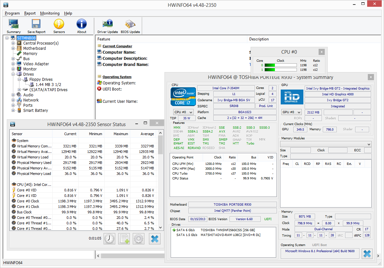
Task: Click the Prod. Unit button
Action: [x=266, y=106]
